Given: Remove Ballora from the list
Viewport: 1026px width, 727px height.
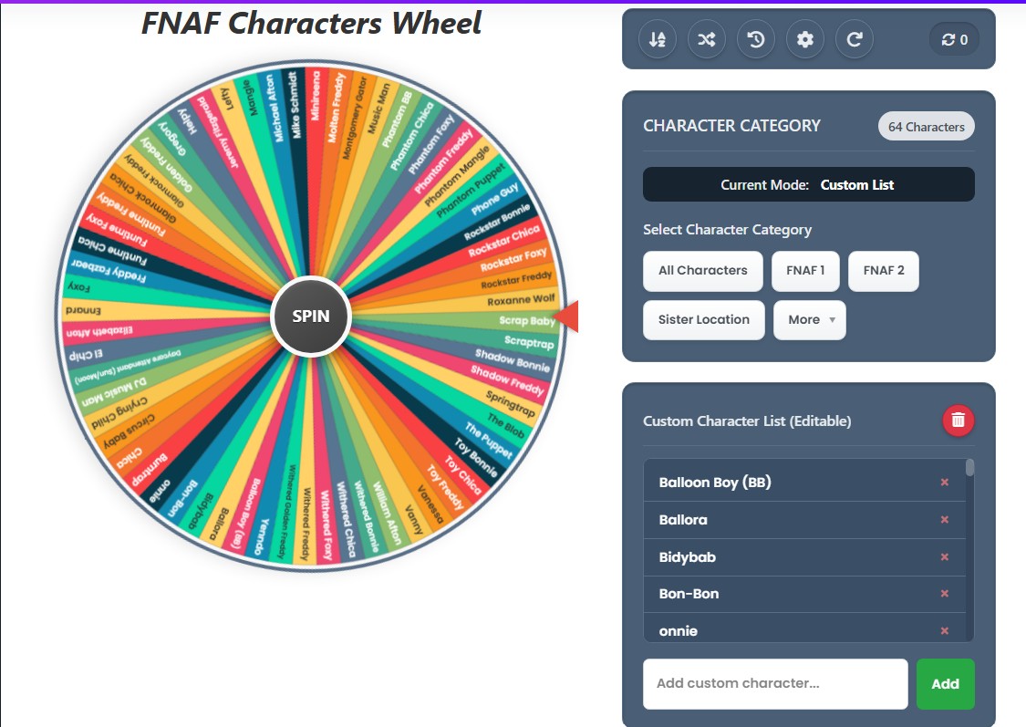Looking at the screenshot, I should [945, 520].
